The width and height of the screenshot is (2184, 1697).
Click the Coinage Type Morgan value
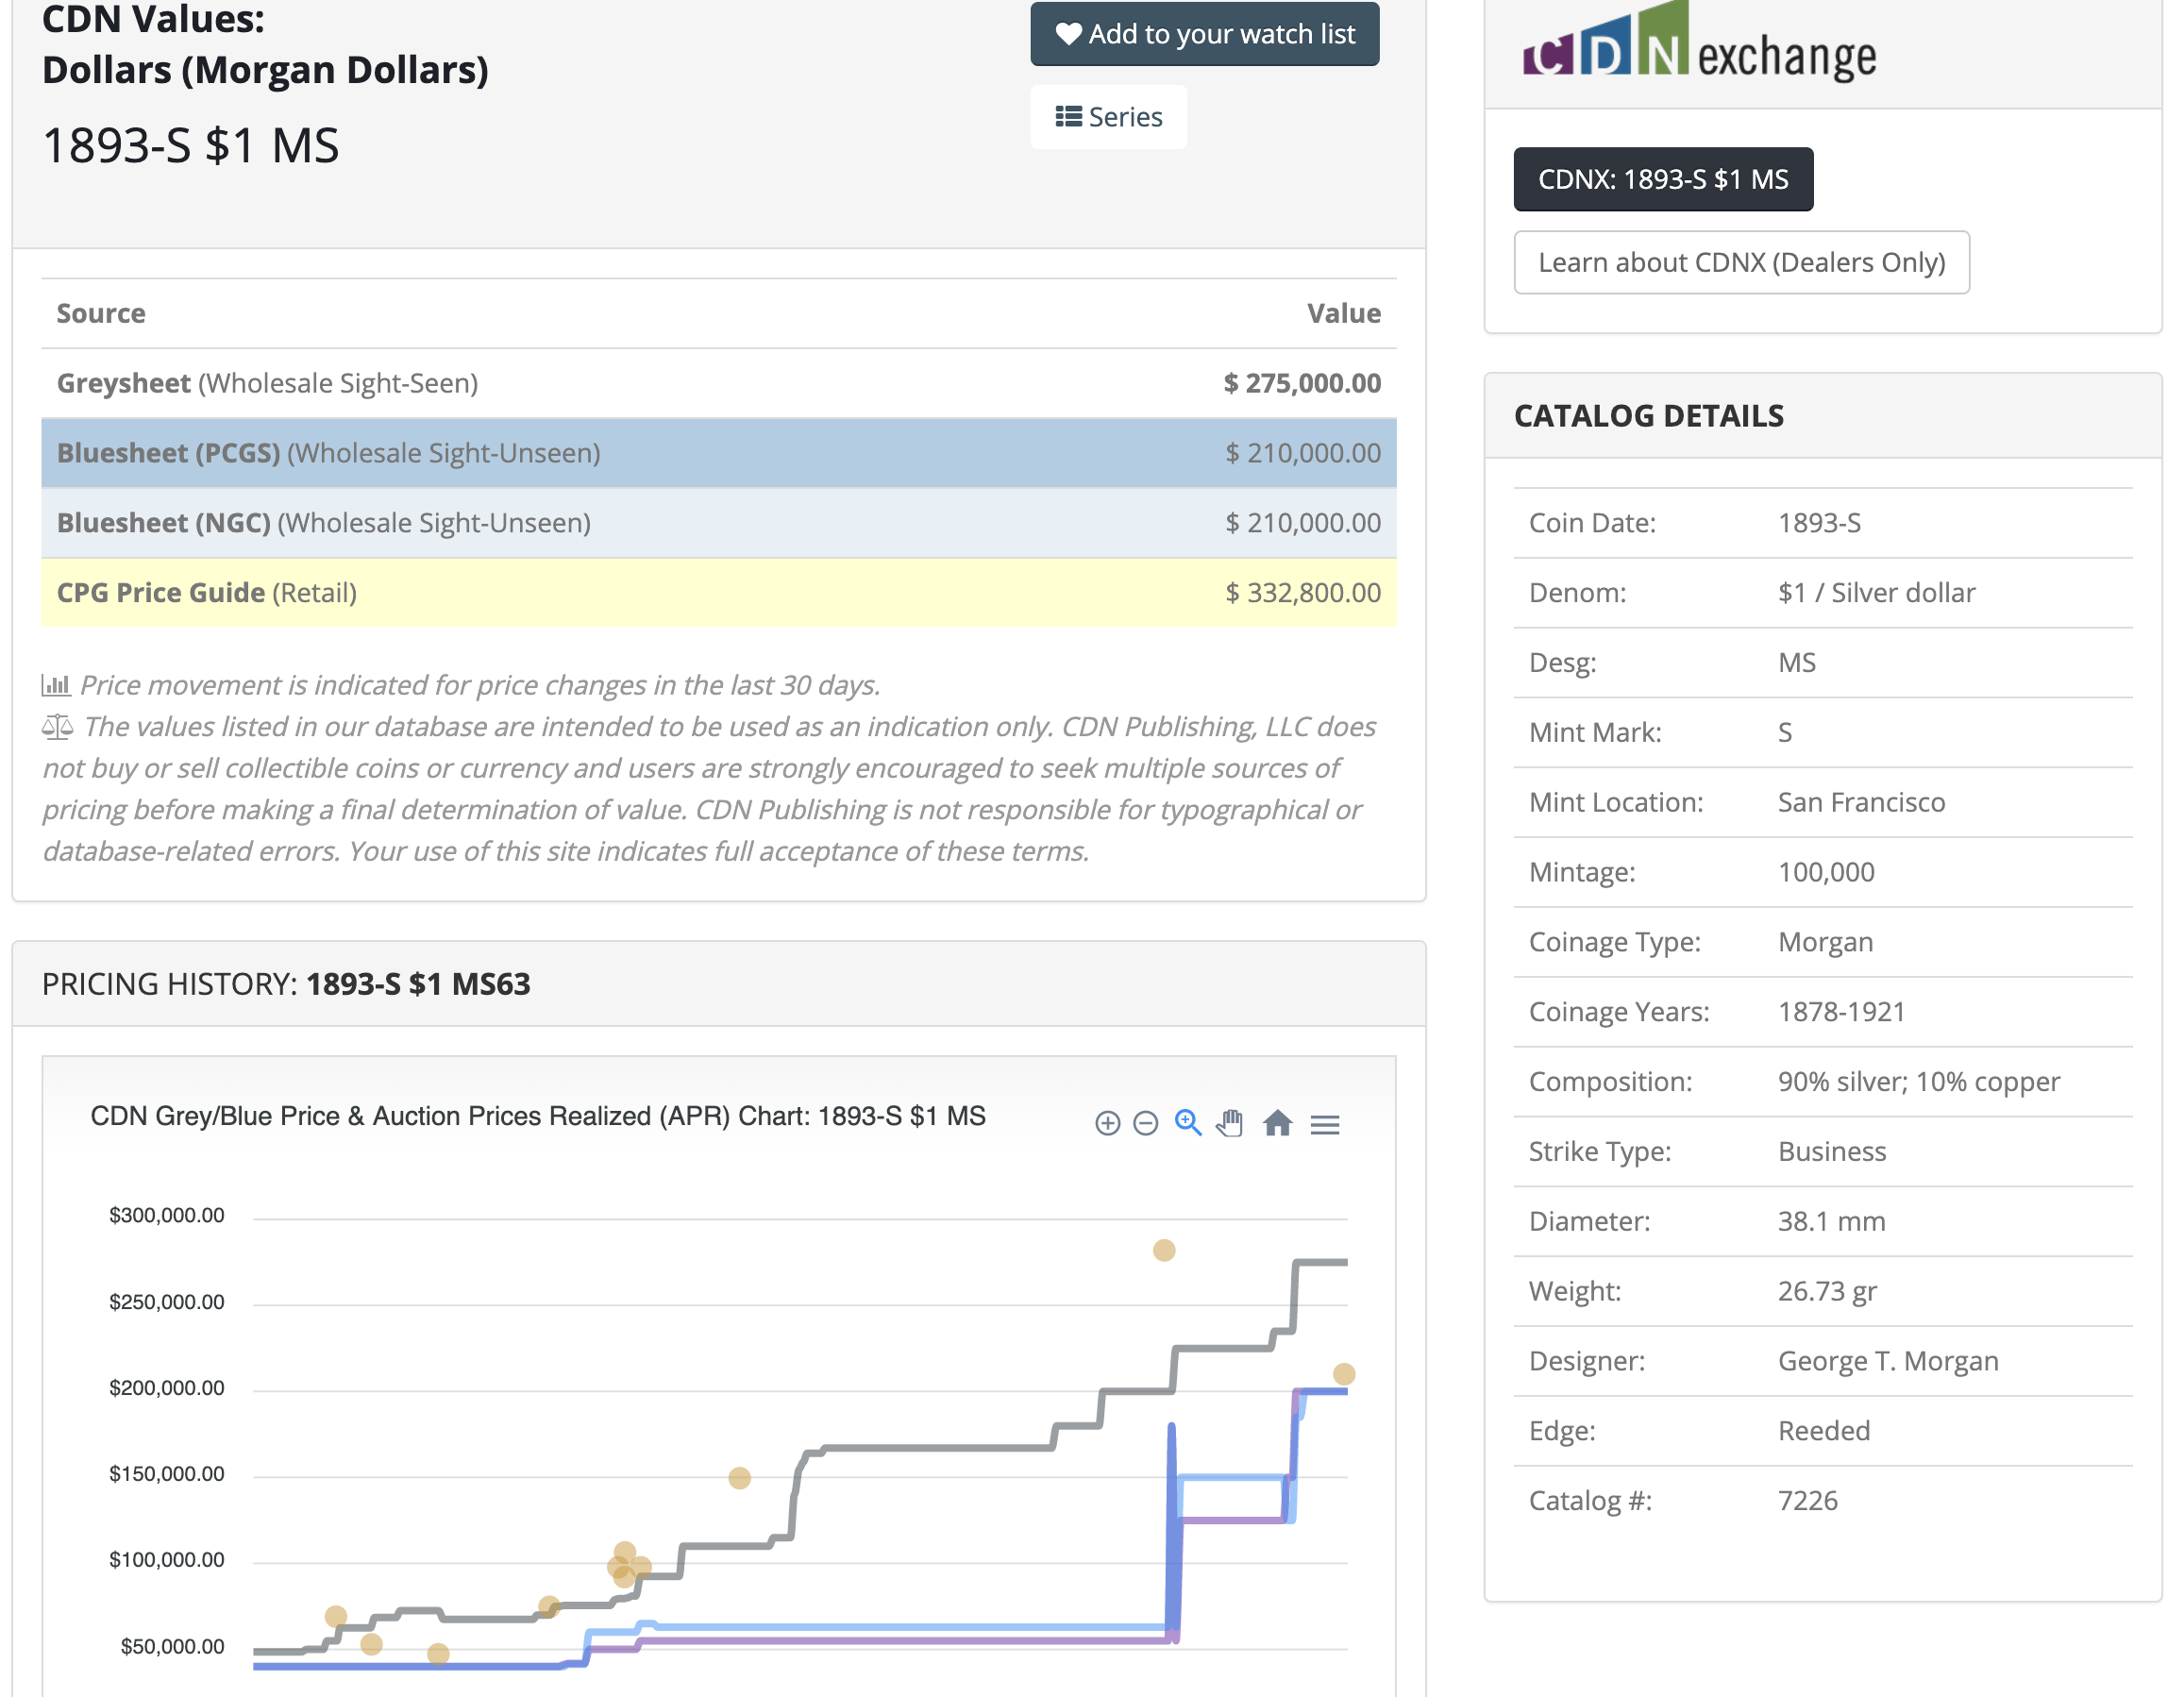pos(1825,942)
